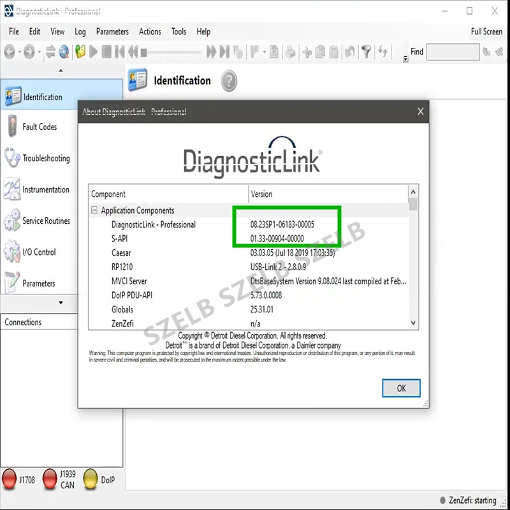Image resolution: width=510 pixels, height=510 pixels.
Task: Expand sidebar list with down arrow
Action: tap(61, 303)
